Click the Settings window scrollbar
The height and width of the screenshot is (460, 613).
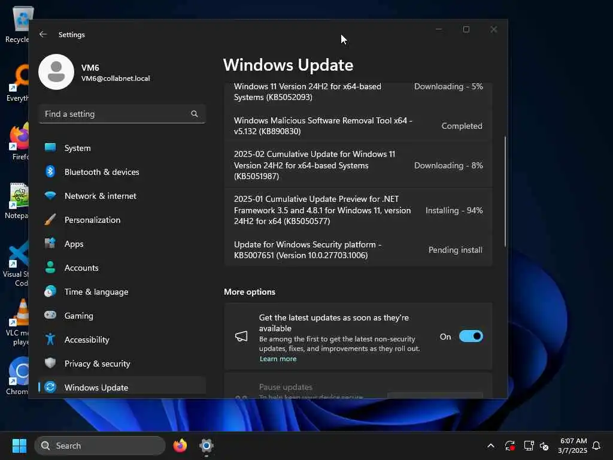pyautogui.click(x=505, y=191)
